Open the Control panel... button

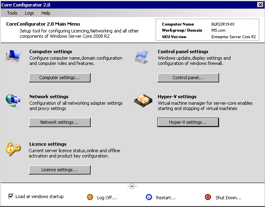pyautogui.click(x=188, y=78)
